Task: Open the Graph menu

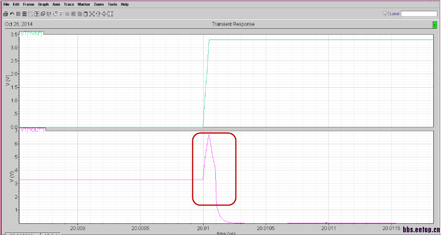Action: pos(43,4)
